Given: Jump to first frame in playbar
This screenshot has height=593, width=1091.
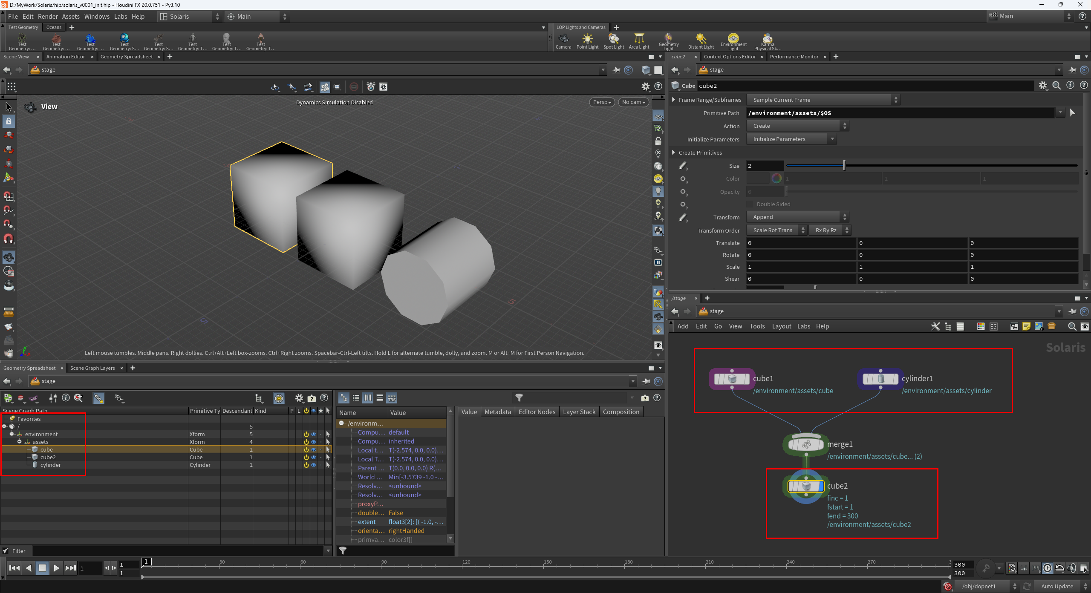Looking at the screenshot, I should (14, 568).
